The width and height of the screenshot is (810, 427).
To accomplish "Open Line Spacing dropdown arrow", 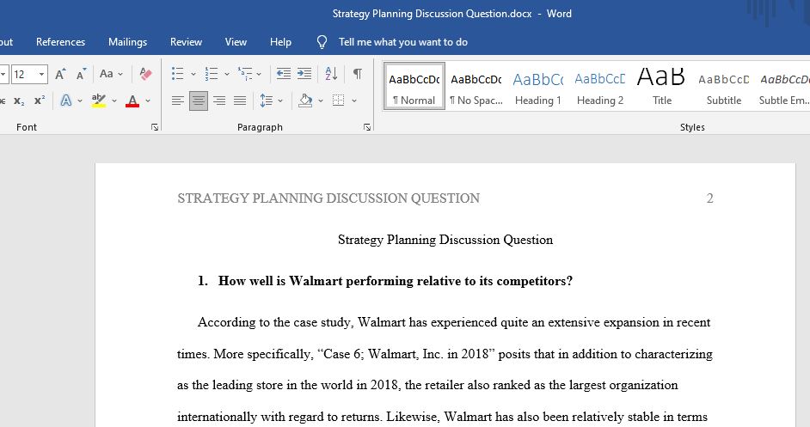I will pos(280,101).
